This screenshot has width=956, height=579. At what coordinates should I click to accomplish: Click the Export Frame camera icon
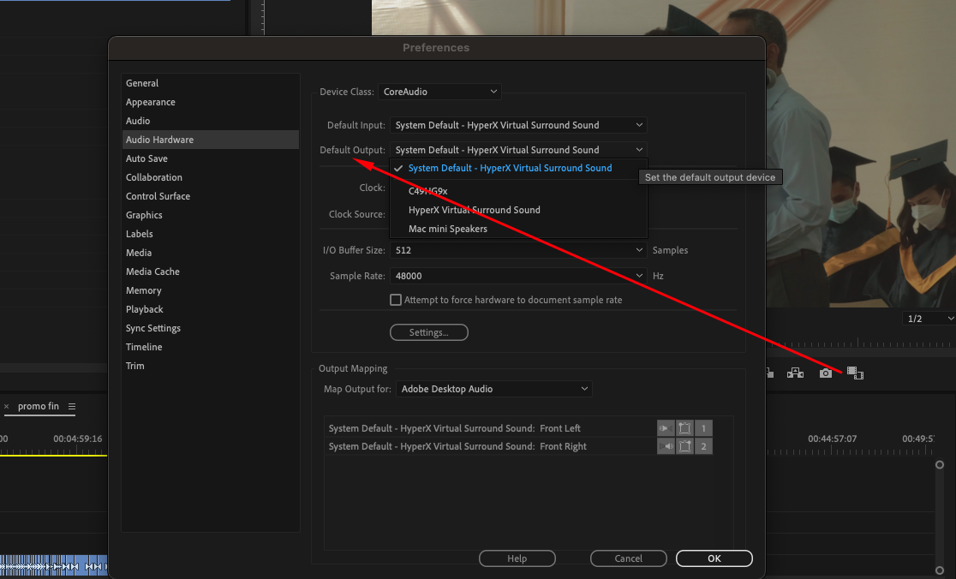coord(825,373)
